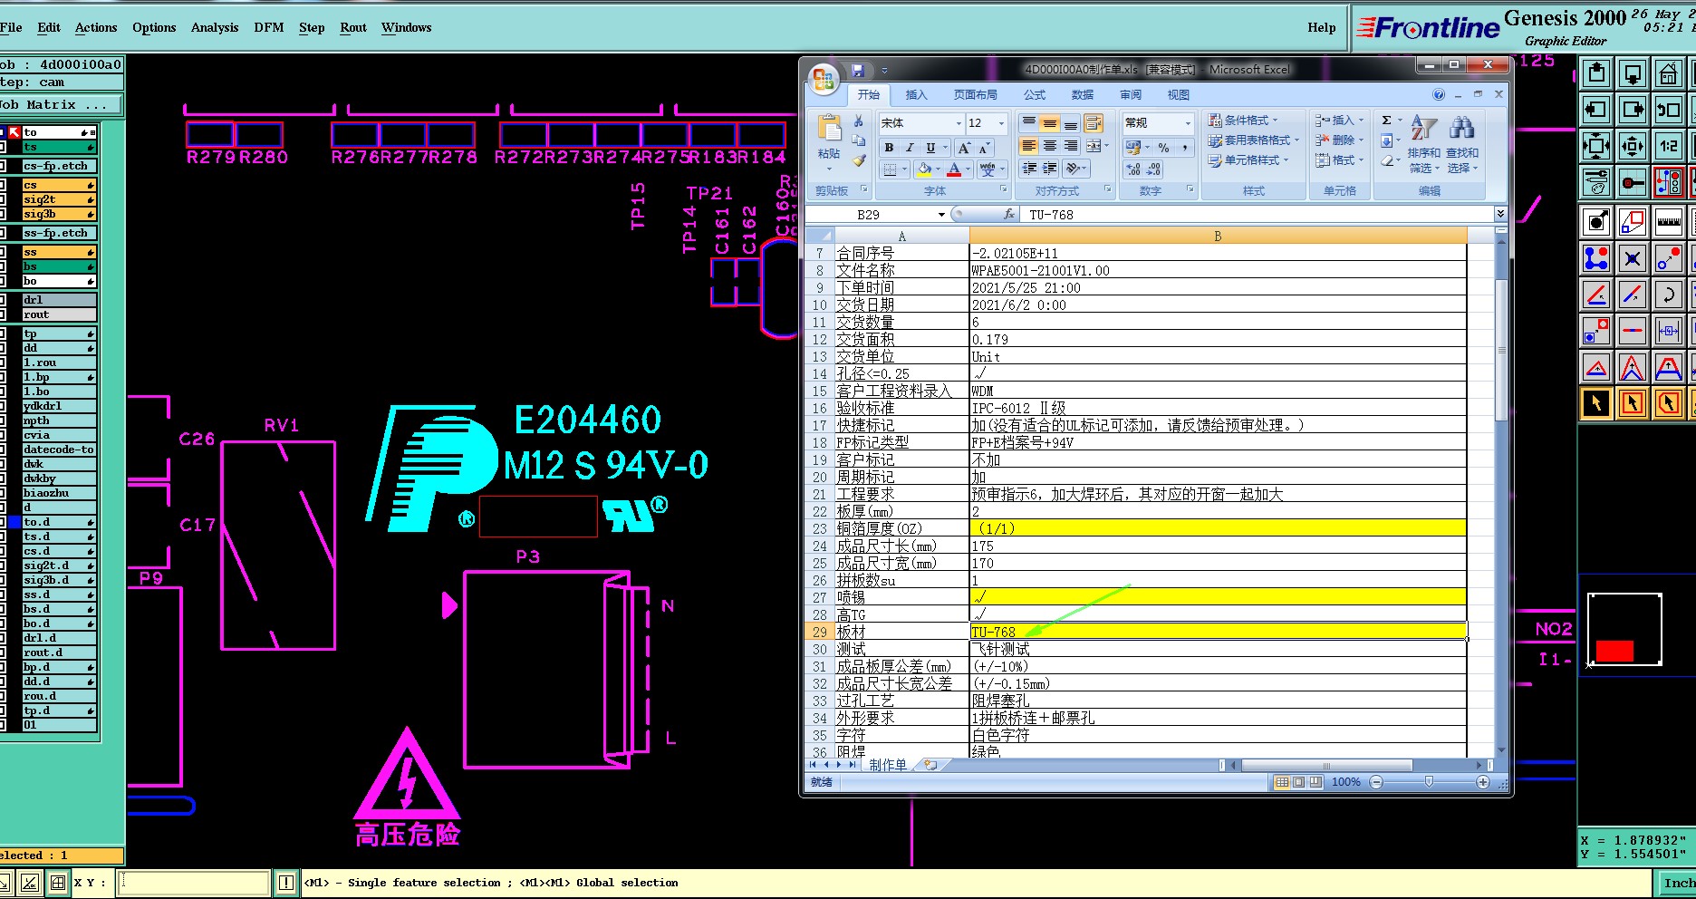Open the font size dropdown showing 12

[x=1001, y=123]
